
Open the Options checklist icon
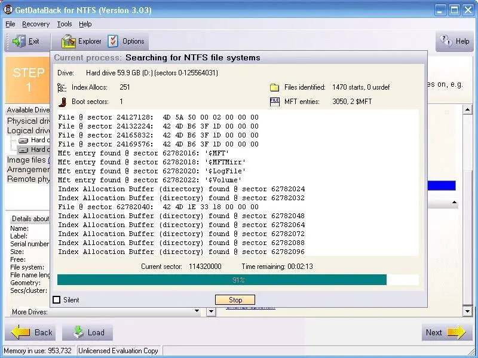(x=113, y=41)
